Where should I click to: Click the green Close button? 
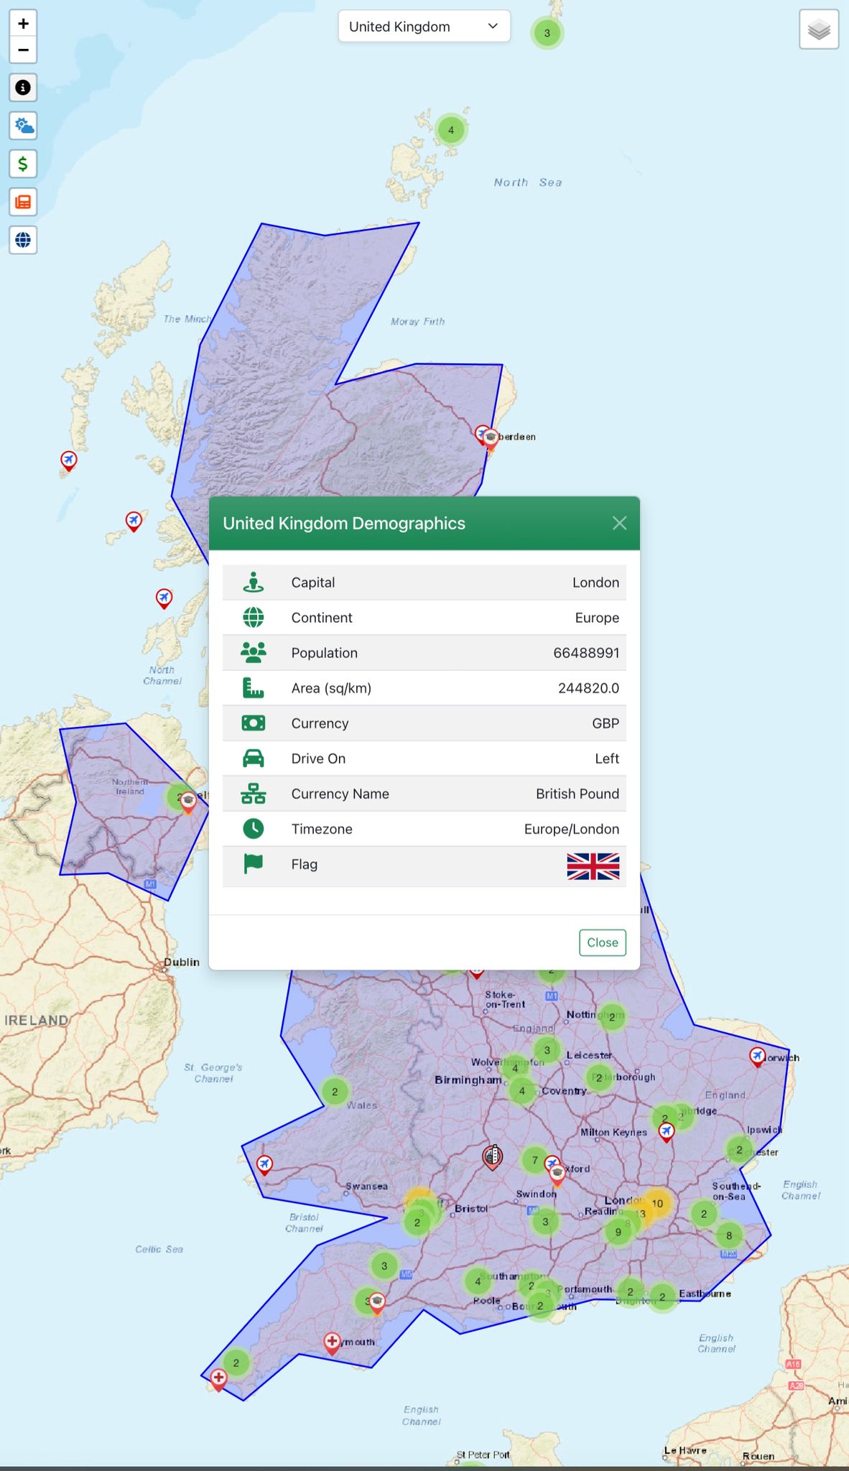602,942
